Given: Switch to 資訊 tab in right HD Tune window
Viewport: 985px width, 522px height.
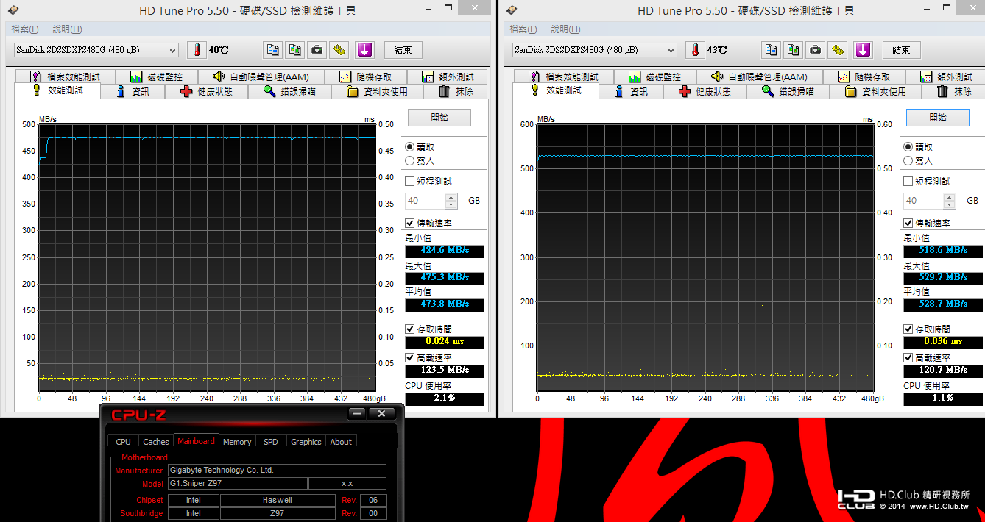Looking at the screenshot, I should tap(631, 92).
